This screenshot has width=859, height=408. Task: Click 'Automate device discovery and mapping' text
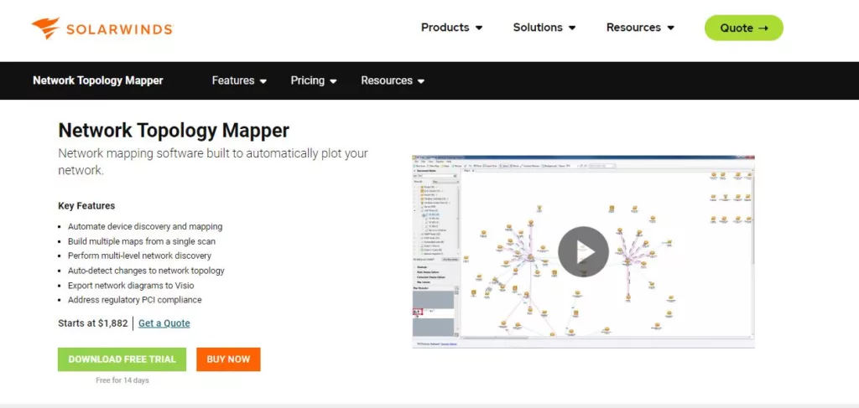click(145, 226)
